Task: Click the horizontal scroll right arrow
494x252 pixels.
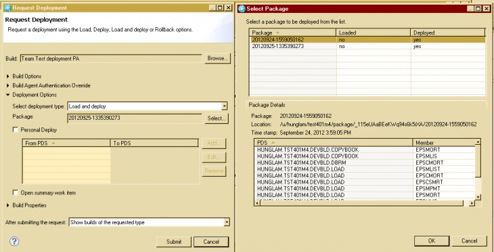Action: point(472,203)
